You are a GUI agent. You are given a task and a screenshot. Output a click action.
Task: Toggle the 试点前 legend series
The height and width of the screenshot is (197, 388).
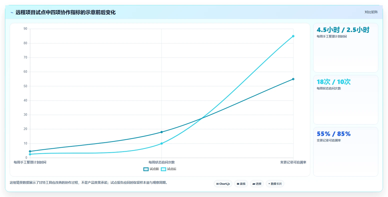click(x=151, y=169)
